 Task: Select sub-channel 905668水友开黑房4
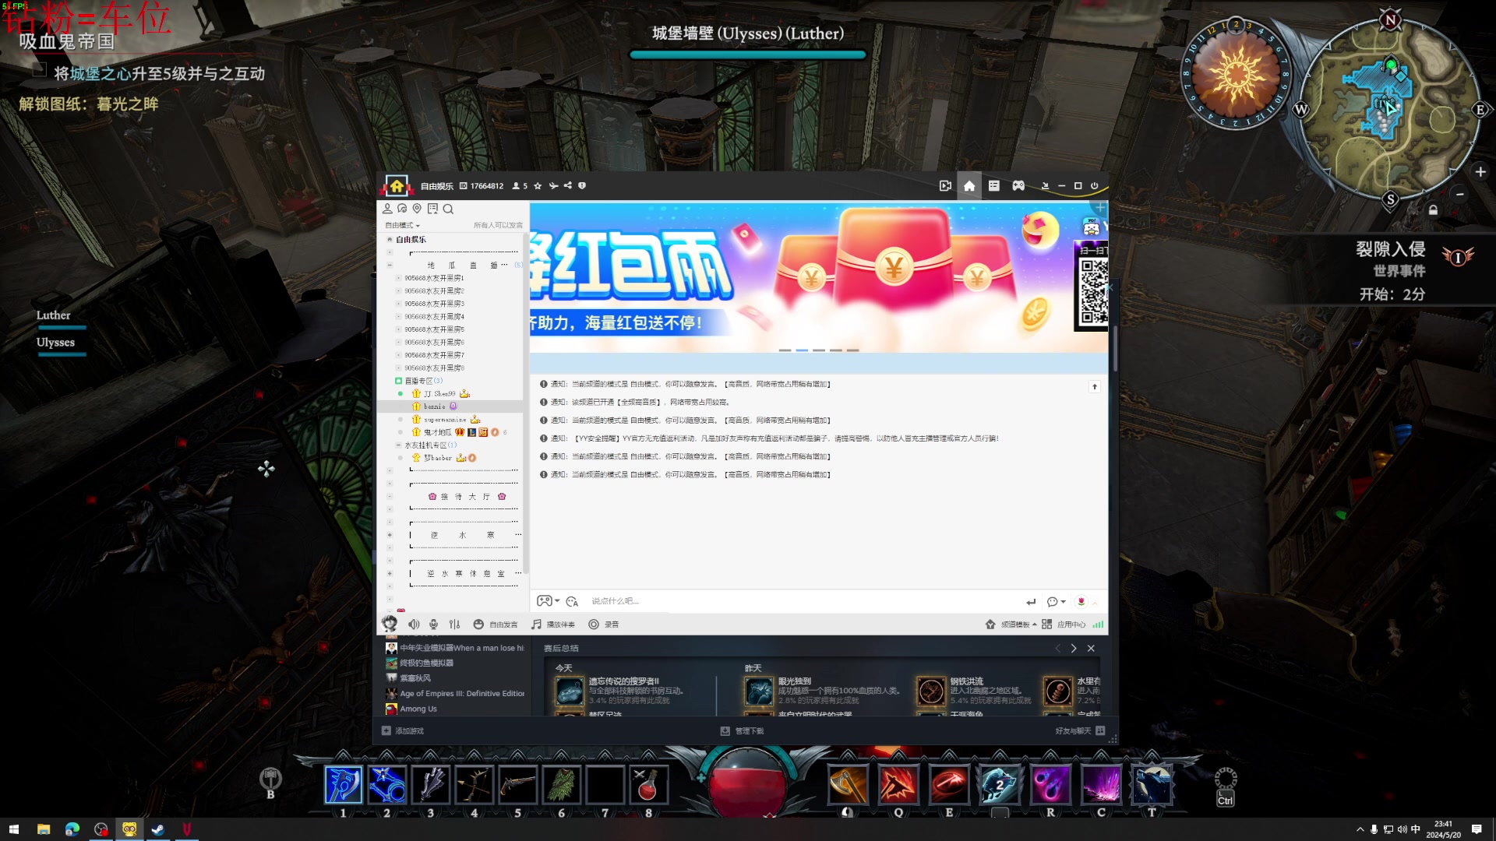[434, 317]
